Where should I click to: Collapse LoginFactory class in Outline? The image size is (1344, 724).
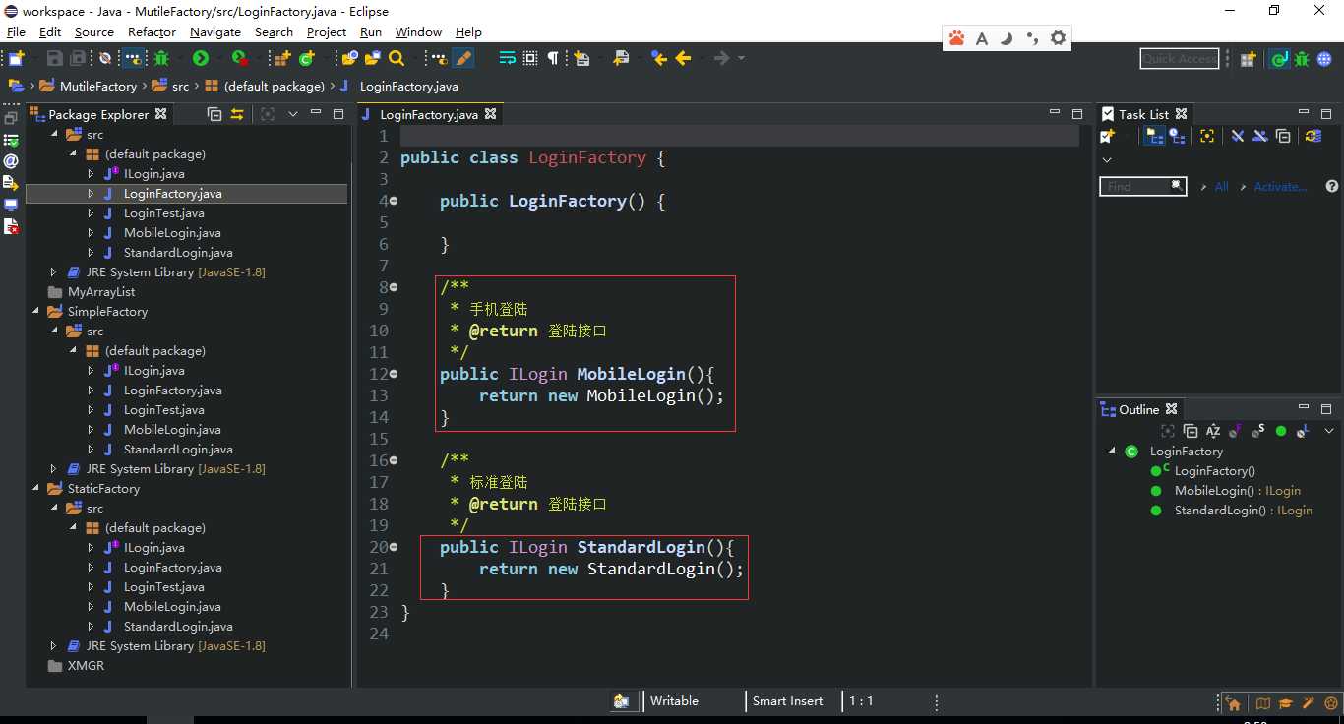tap(1113, 451)
